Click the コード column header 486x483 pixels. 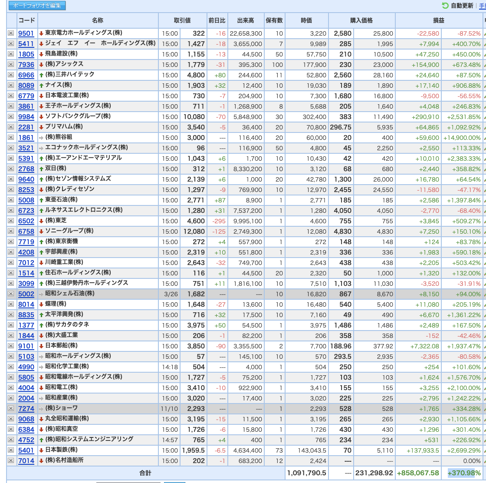click(x=27, y=20)
